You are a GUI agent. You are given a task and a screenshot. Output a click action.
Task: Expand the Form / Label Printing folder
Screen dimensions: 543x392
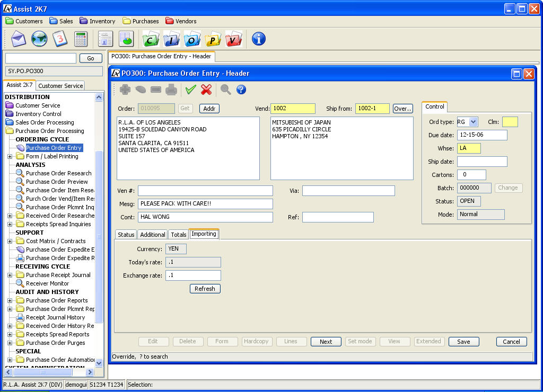[10, 156]
